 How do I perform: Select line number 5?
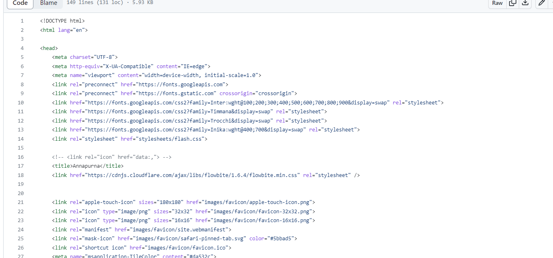point(22,57)
